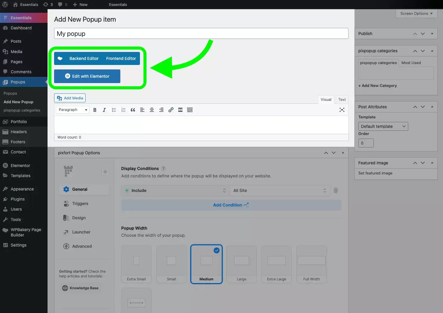
Task: Pick the Extra Small popup width
Action: click(136, 264)
